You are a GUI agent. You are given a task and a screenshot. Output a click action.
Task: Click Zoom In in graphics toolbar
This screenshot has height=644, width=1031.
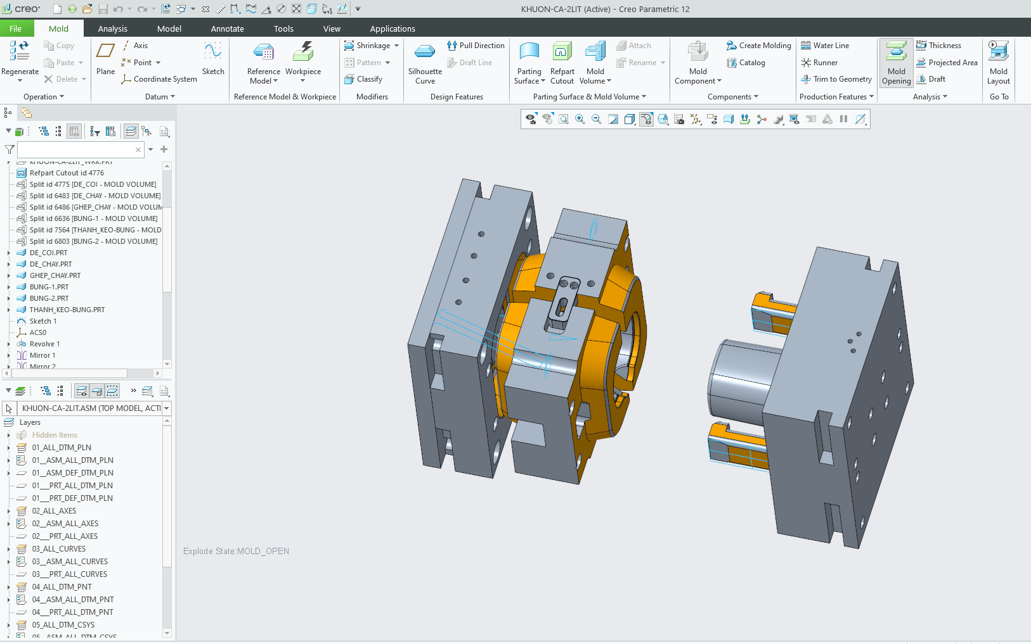click(x=580, y=119)
